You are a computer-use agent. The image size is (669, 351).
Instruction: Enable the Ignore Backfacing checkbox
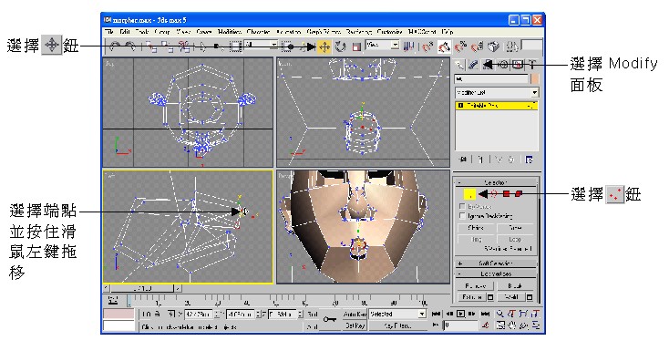point(462,216)
